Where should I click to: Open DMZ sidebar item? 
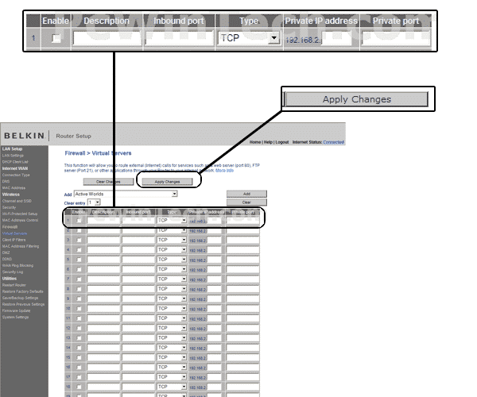pos(6,252)
